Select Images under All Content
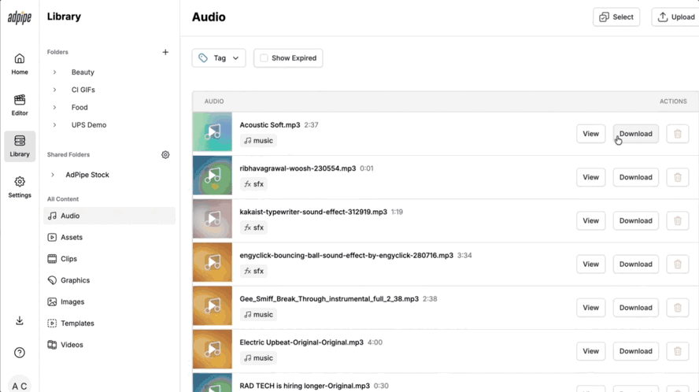699x392 pixels. tap(109, 302)
